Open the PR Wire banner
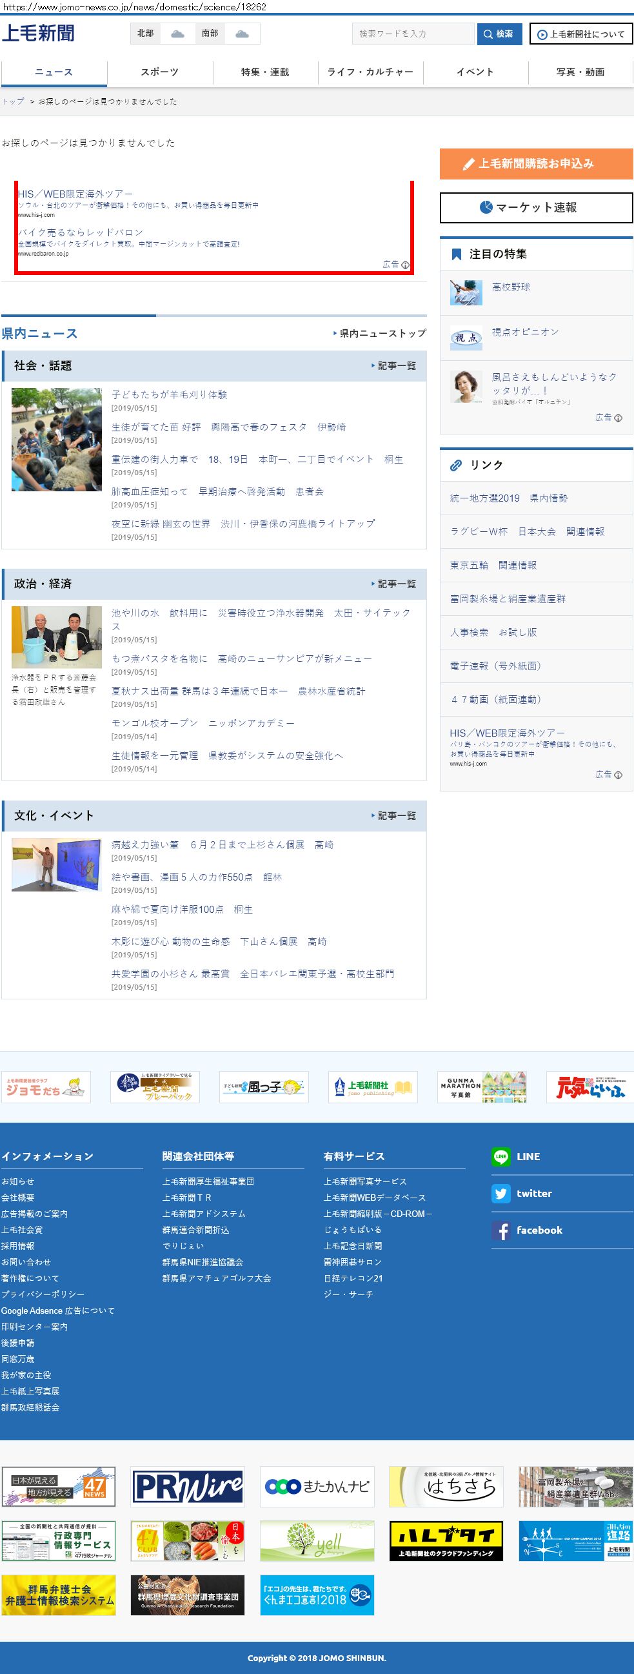Image resolution: width=634 pixels, height=1674 pixels. (188, 1486)
